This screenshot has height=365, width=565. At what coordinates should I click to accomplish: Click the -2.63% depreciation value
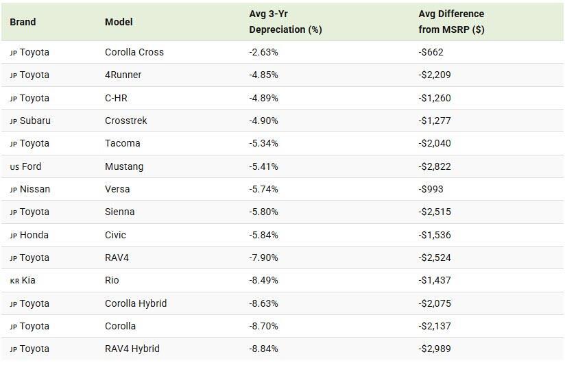click(x=263, y=52)
